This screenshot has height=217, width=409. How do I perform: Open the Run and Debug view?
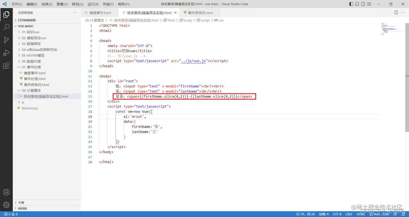[x=6, y=53]
